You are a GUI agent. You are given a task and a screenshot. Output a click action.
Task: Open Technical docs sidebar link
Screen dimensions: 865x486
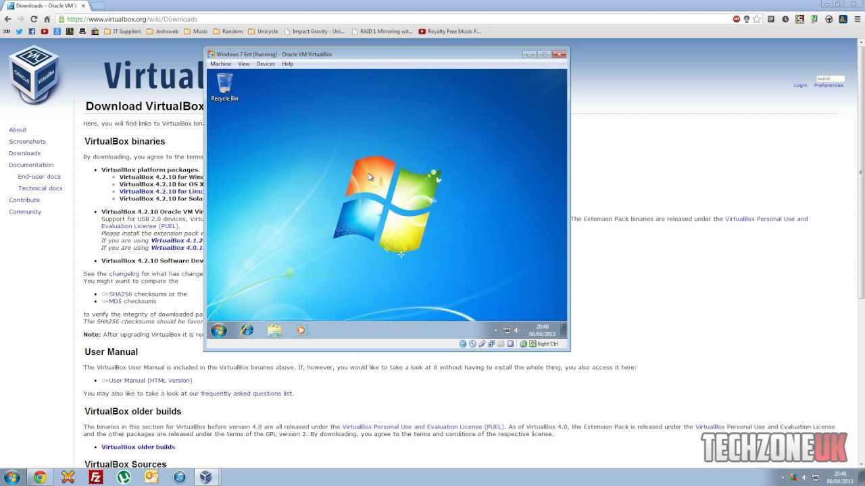[x=41, y=188]
